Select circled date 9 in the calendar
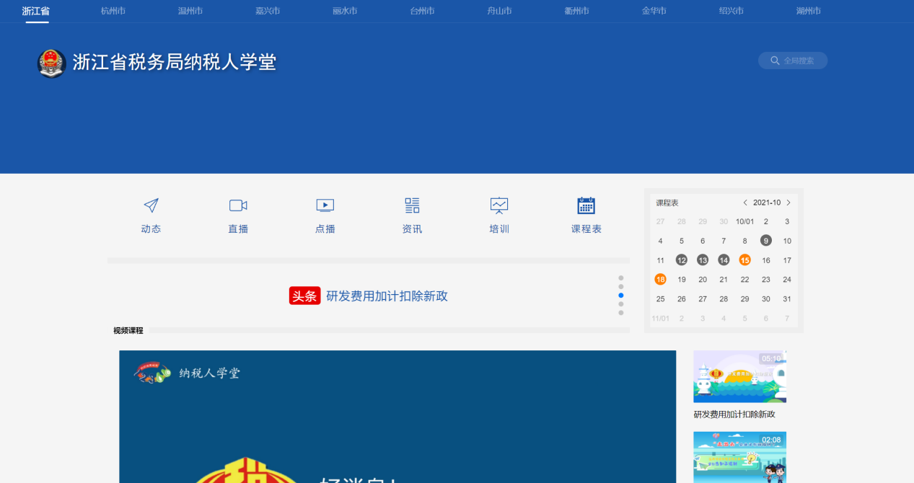Image resolution: width=914 pixels, height=483 pixels. [766, 241]
